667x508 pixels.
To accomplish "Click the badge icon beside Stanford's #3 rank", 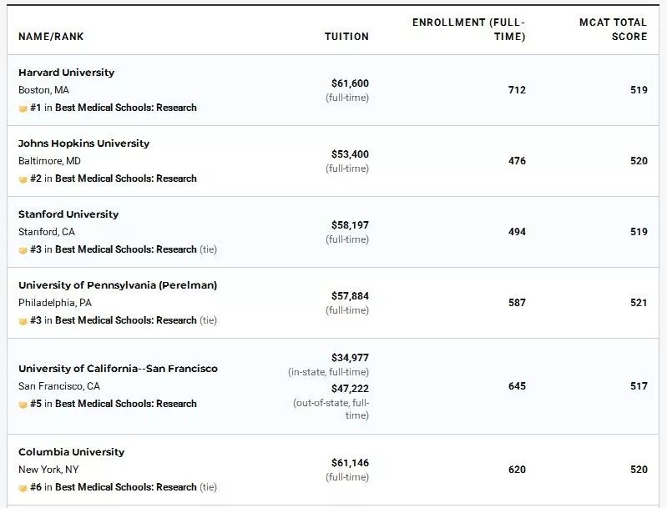I will (23, 250).
